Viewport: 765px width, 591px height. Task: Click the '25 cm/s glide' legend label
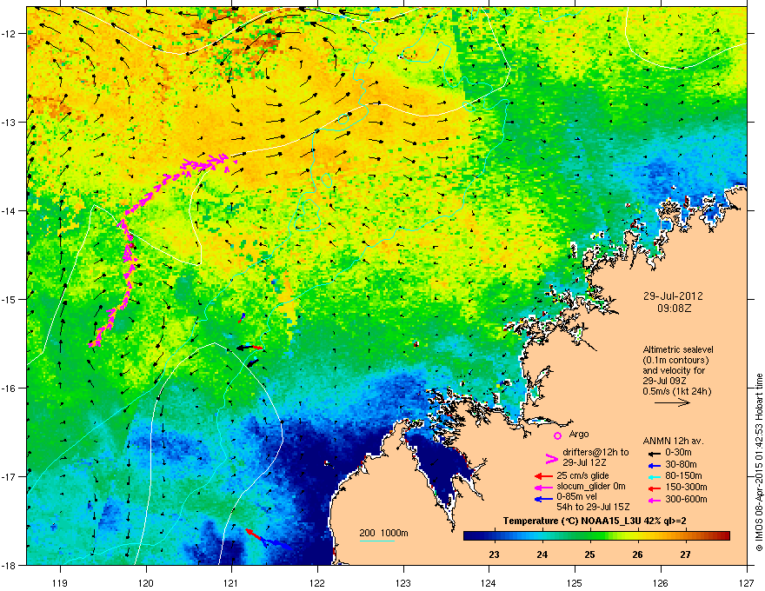point(582,475)
